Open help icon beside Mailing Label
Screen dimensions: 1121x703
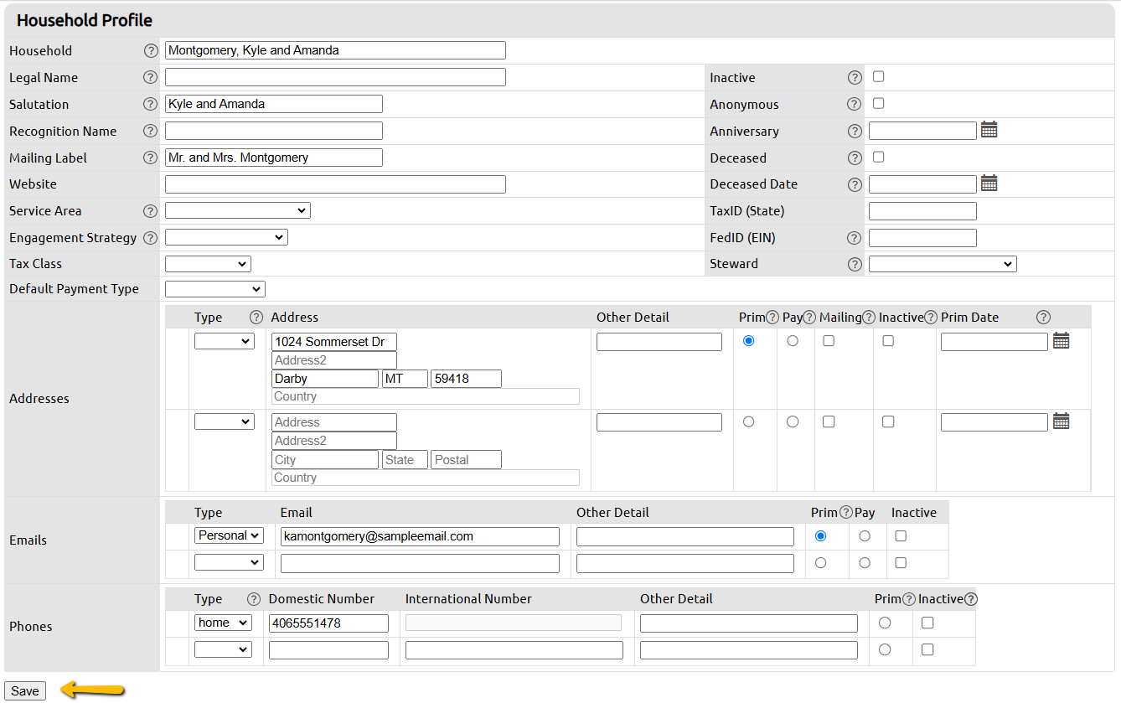pos(151,158)
